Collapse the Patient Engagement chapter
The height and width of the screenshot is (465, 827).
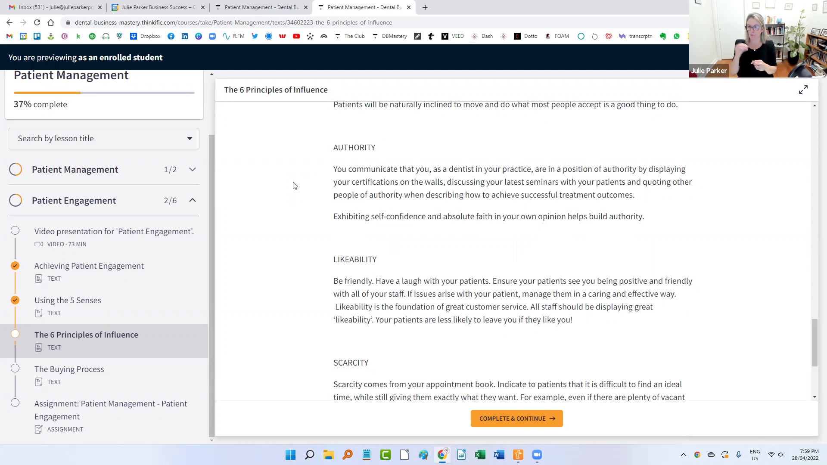pos(192,200)
